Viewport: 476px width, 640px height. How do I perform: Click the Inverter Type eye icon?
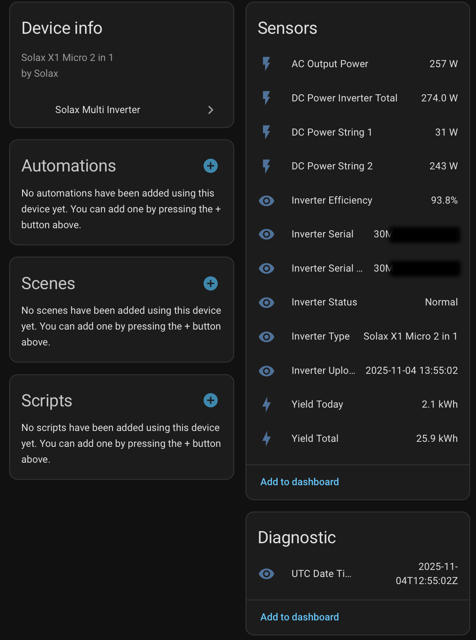pyautogui.click(x=266, y=337)
